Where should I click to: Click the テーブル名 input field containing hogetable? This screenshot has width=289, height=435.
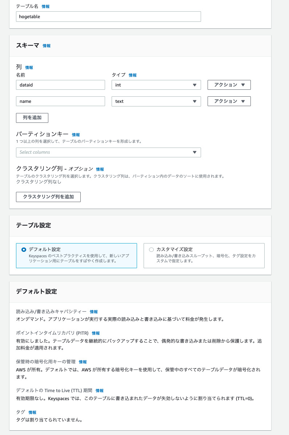[x=108, y=17]
